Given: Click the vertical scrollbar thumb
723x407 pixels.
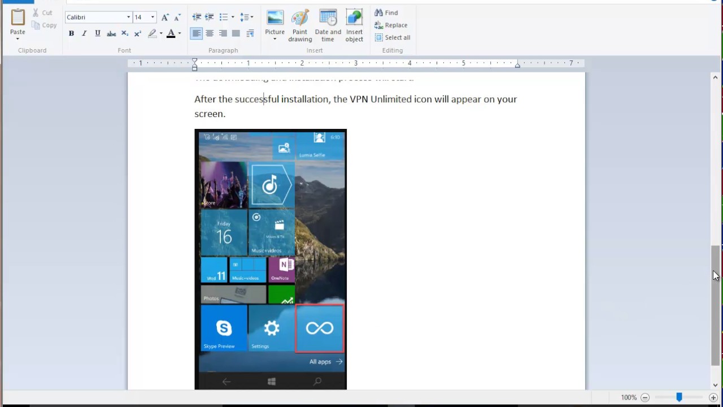Looking at the screenshot, I should tap(715, 305).
